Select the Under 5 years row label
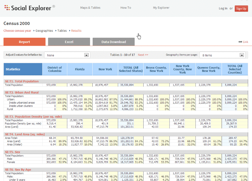The image size is (252, 181). click(17, 180)
